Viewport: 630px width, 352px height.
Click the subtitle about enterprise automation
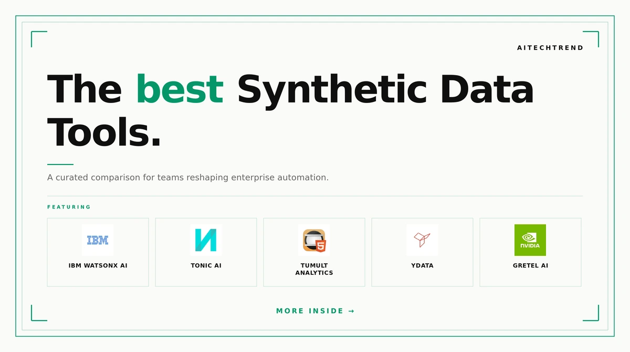click(x=188, y=178)
